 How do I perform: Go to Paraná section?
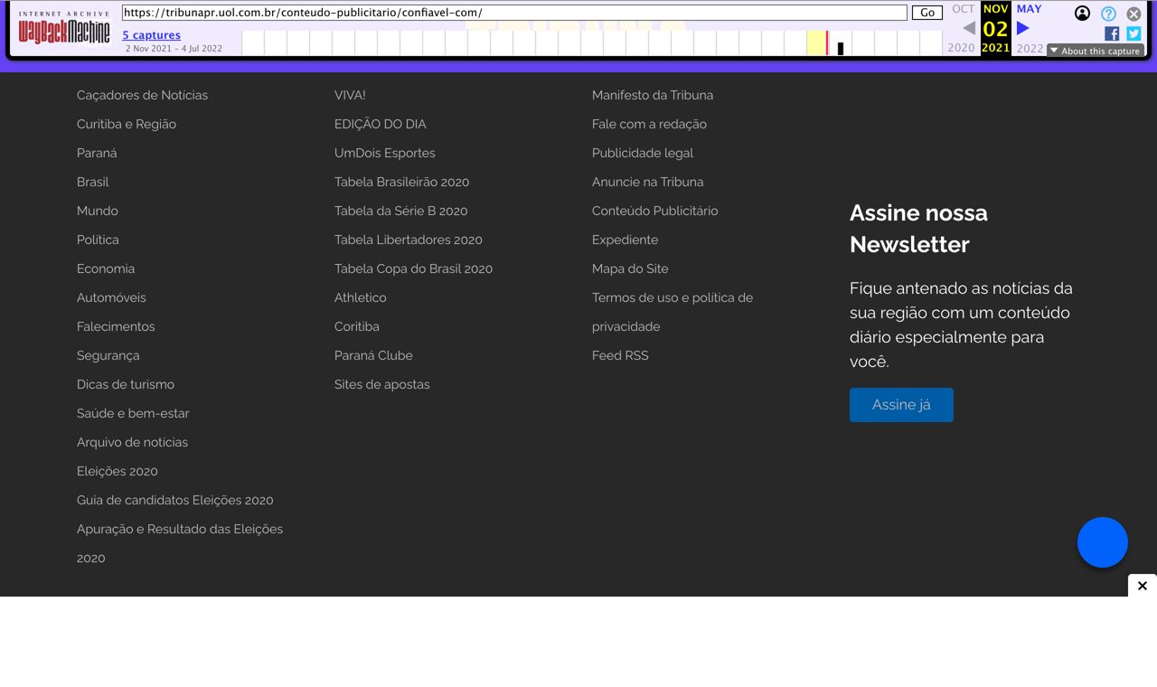(97, 153)
